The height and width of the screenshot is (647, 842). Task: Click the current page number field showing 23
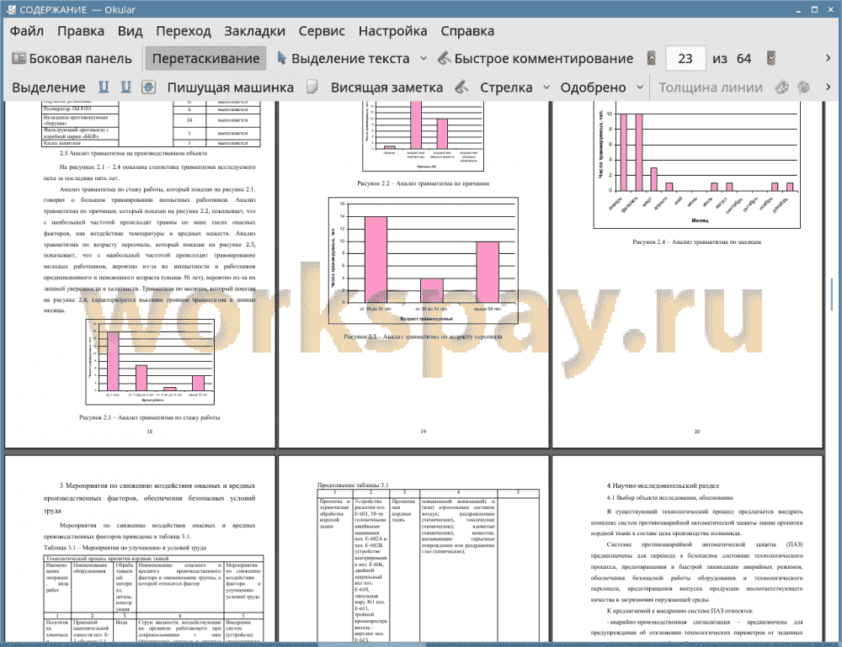(685, 59)
